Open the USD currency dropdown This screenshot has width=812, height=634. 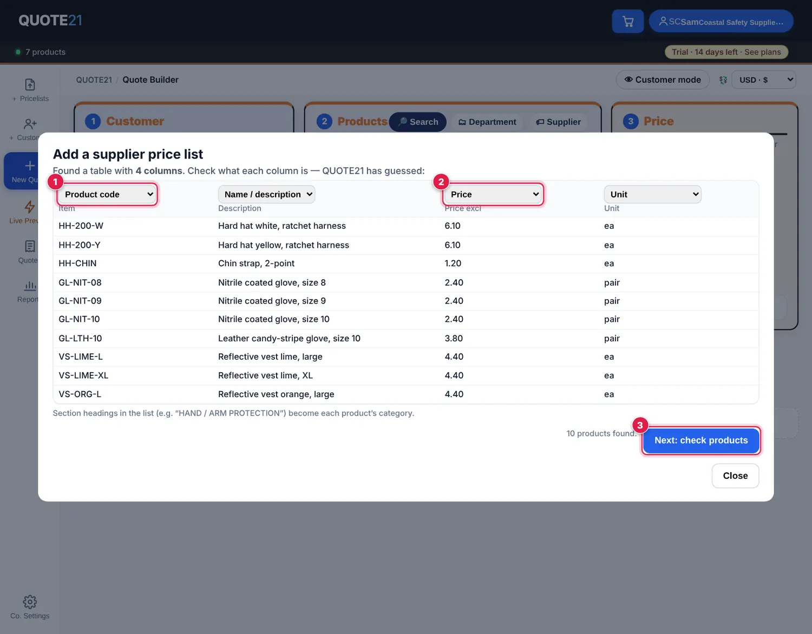(x=763, y=80)
